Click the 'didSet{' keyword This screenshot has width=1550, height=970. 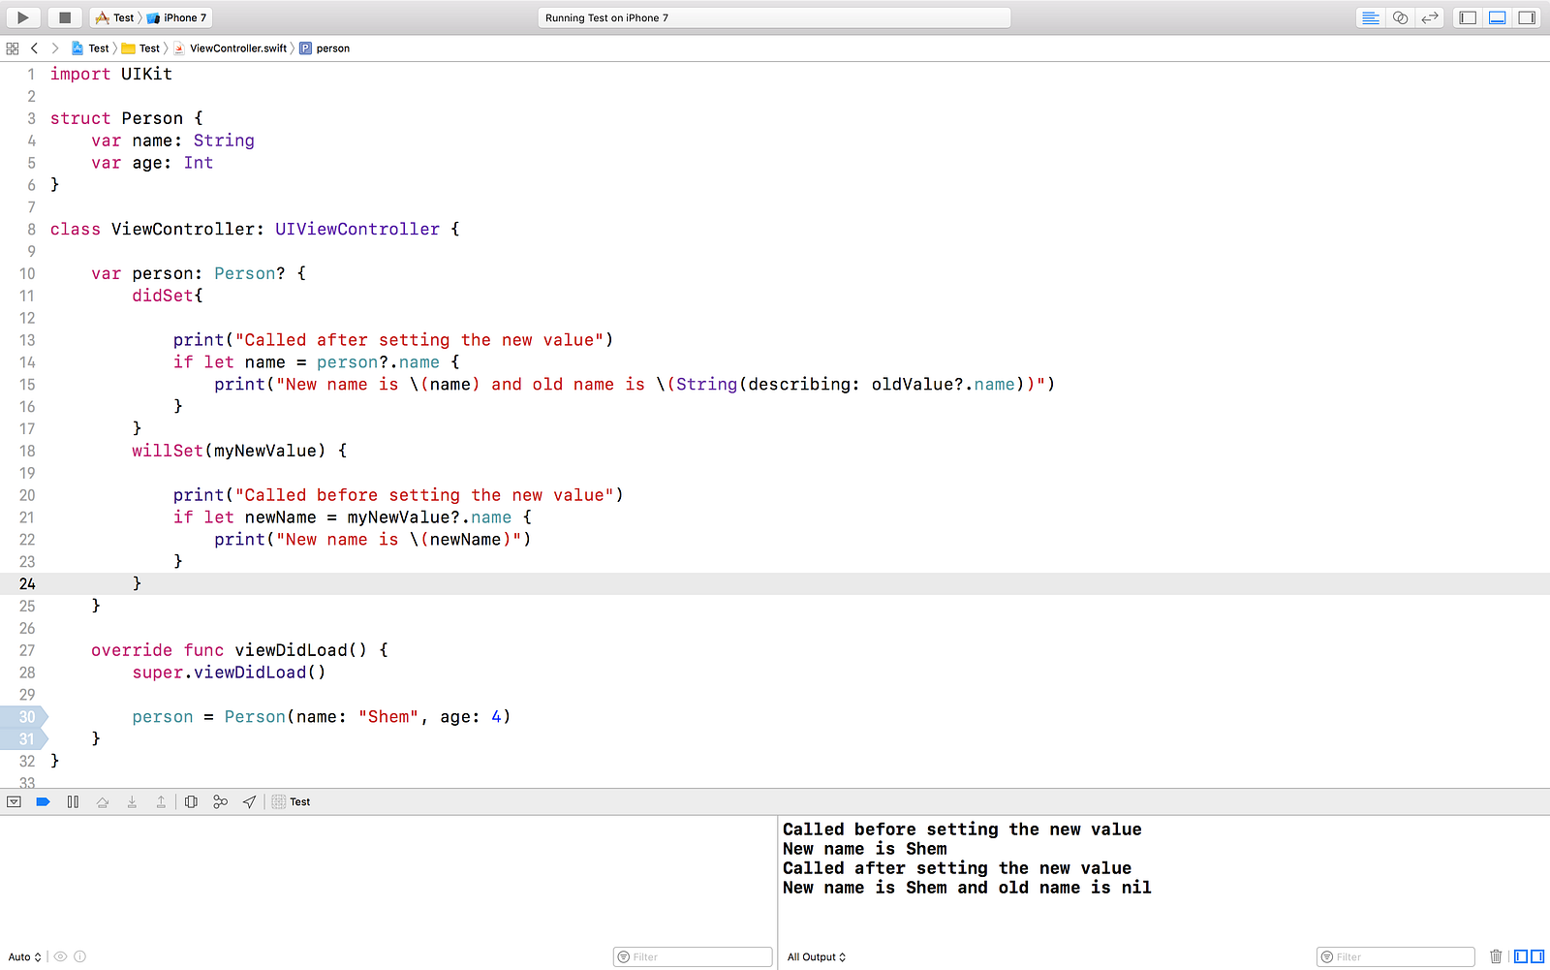(x=168, y=297)
